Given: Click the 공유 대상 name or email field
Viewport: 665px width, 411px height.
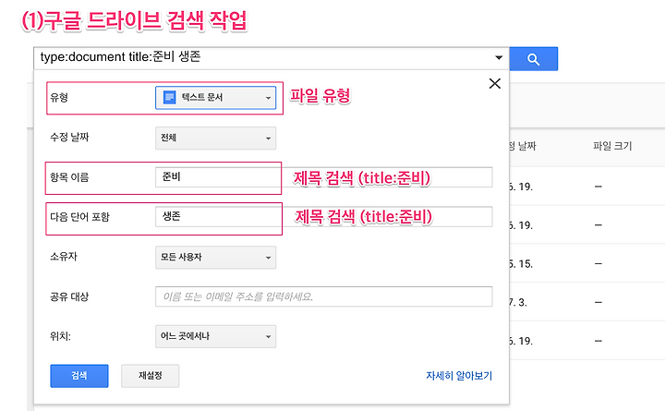Looking at the screenshot, I should 323,296.
